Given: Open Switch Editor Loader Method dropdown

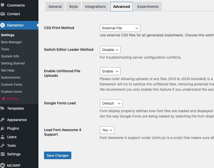Looking at the screenshot, I should coord(110,50).
